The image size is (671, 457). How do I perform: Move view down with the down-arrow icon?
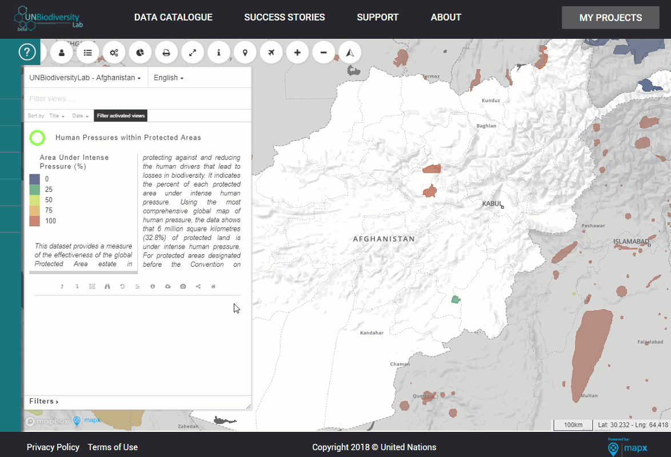[x=77, y=286]
